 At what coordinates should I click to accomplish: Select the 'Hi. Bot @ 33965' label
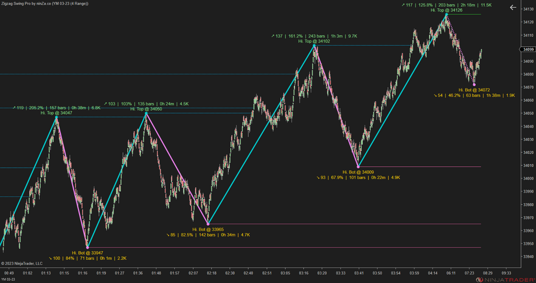(x=208, y=229)
